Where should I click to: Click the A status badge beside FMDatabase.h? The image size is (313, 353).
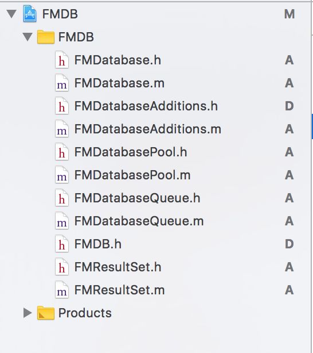289,60
